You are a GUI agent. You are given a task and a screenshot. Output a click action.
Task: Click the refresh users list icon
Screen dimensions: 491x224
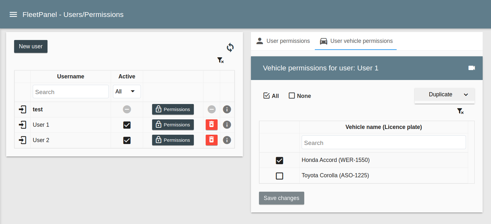pos(230,48)
